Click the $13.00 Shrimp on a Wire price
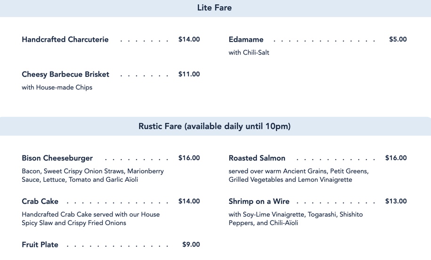 coord(396,202)
